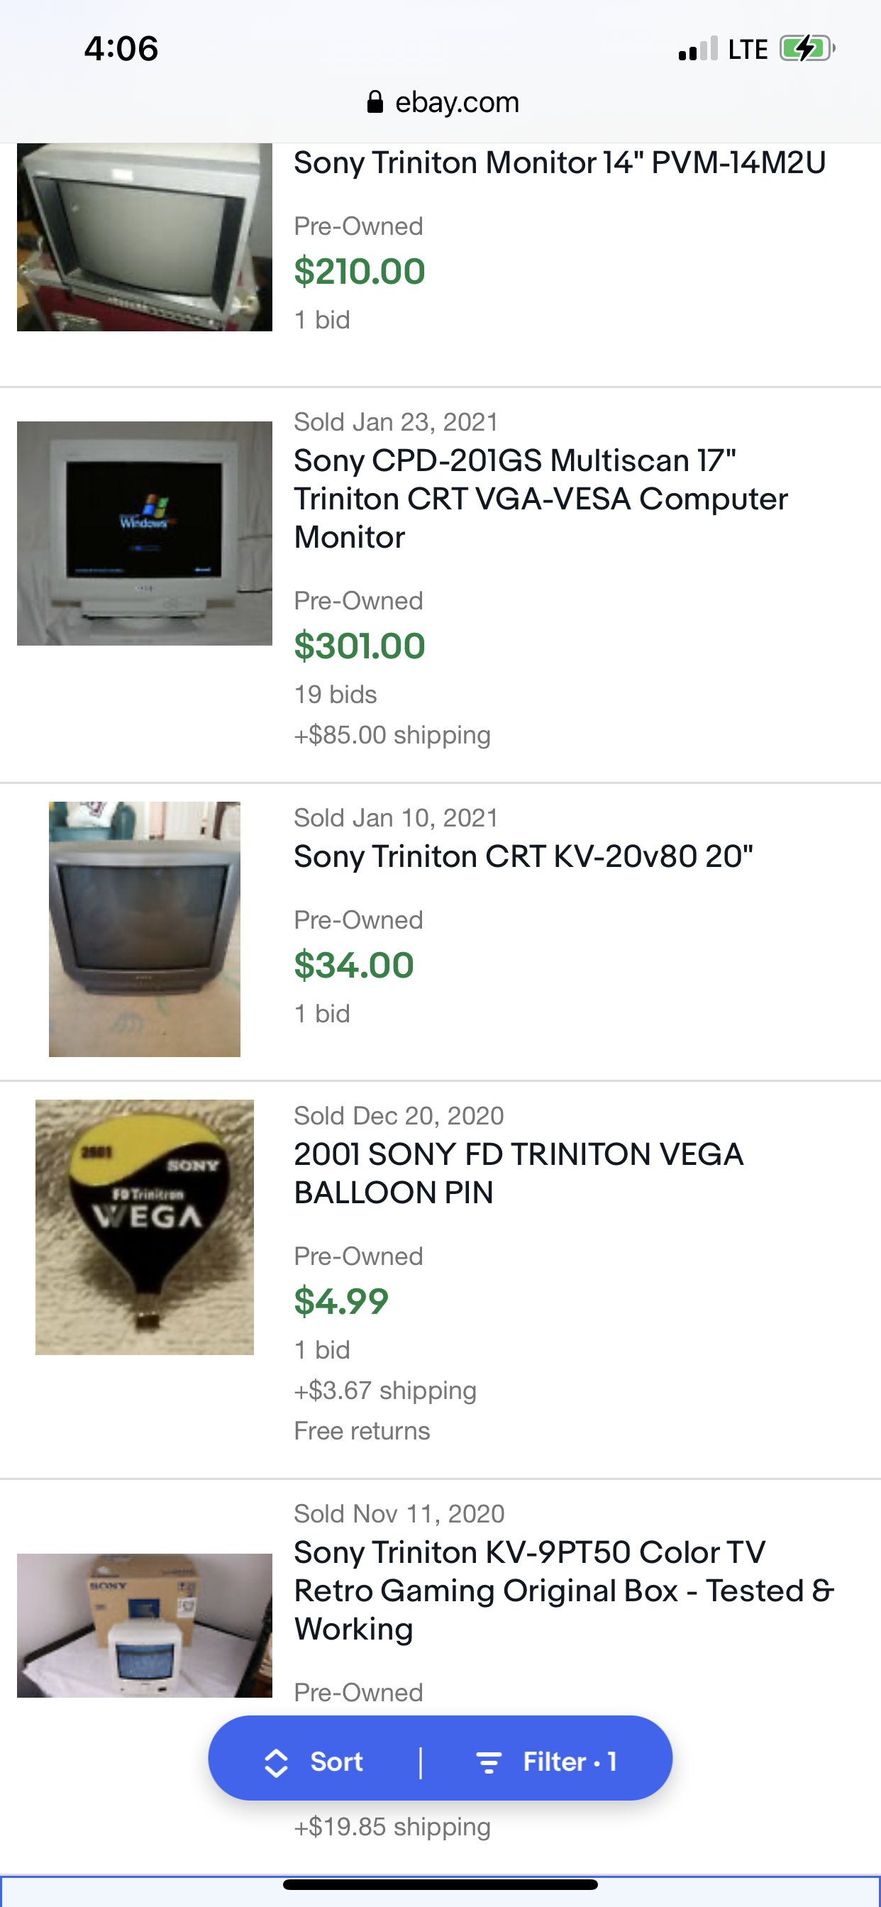
Task: Tap the PVM-14M2U monitor thumbnail
Action: [x=145, y=237]
